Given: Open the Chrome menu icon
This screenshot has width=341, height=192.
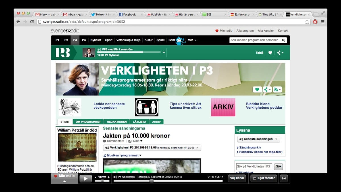Looking at the screenshot, I should point(323,22).
